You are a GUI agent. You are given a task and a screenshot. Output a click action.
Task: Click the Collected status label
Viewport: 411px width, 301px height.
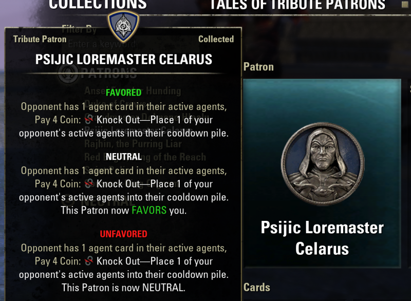pyautogui.click(x=216, y=39)
